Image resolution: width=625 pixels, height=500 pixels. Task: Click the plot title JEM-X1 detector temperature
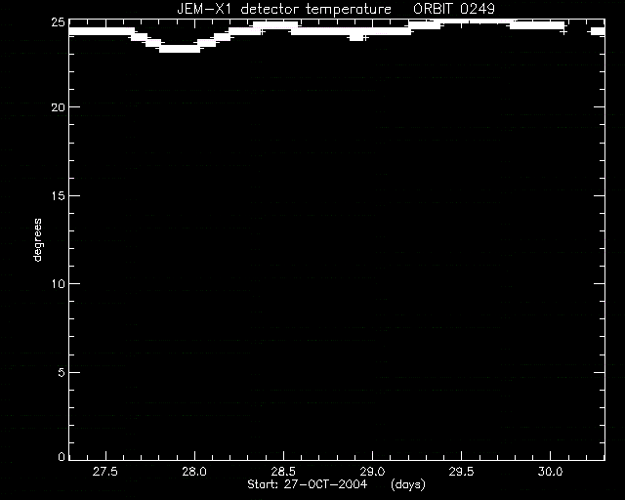point(284,9)
